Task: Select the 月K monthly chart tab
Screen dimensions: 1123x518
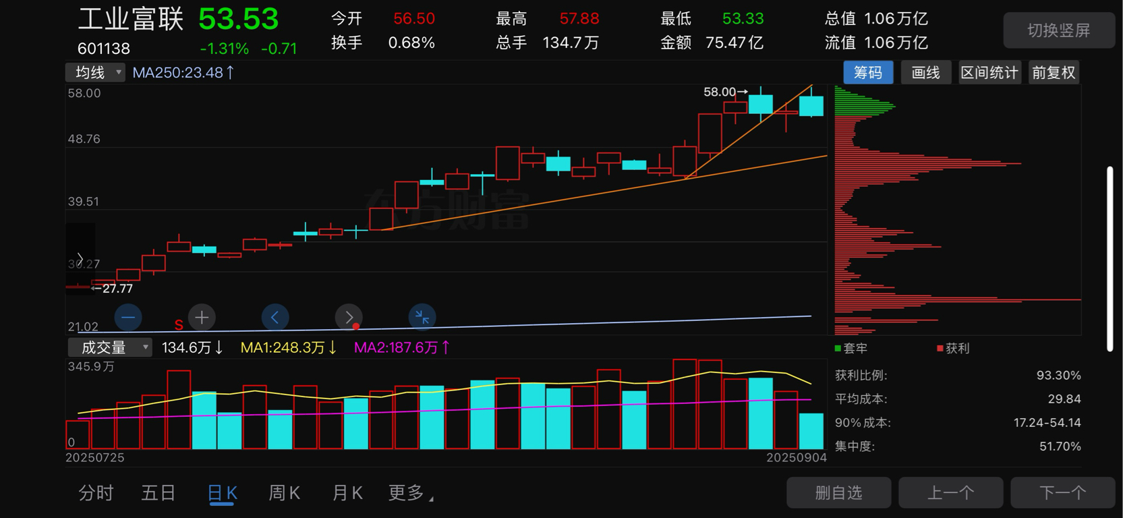Action: click(347, 493)
